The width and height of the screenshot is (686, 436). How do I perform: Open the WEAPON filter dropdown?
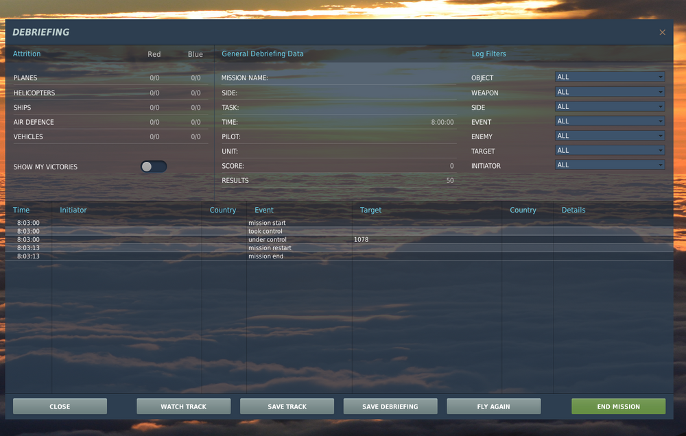coord(609,92)
